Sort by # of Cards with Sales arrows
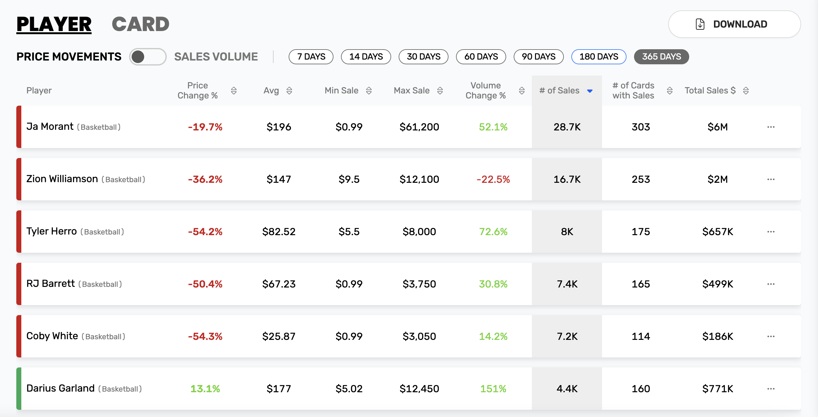The image size is (818, 417). (x=670, y=91)
